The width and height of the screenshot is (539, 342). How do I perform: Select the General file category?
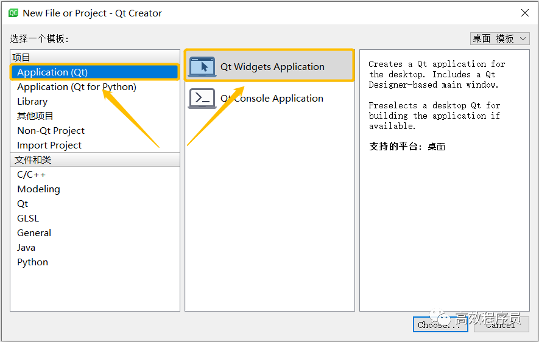[94, 233]
